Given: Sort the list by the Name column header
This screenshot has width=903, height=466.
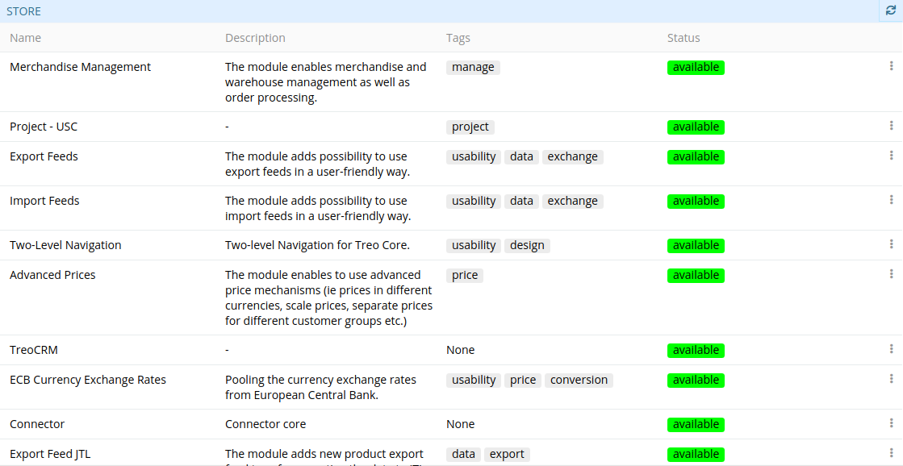Looking at the screenshot, I should [x=25, y=38].
